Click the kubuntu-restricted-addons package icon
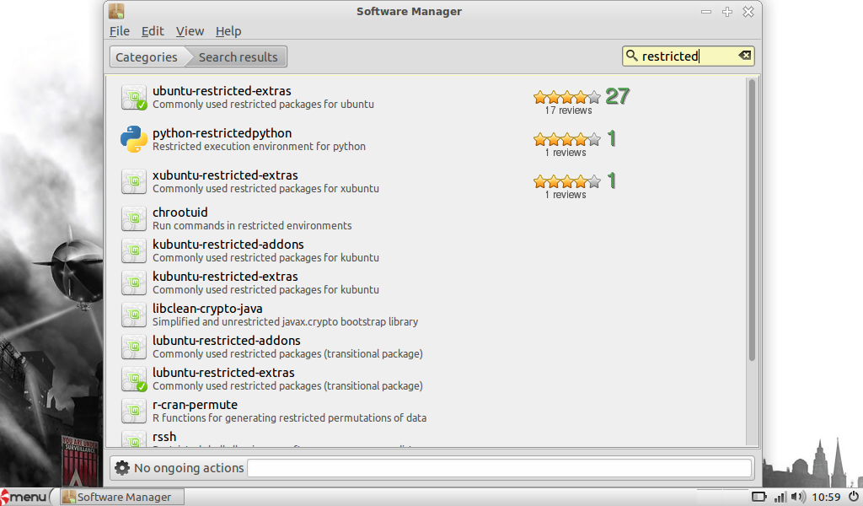 tap(134, 250)
